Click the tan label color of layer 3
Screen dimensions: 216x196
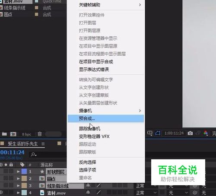(x=24, y=186)
